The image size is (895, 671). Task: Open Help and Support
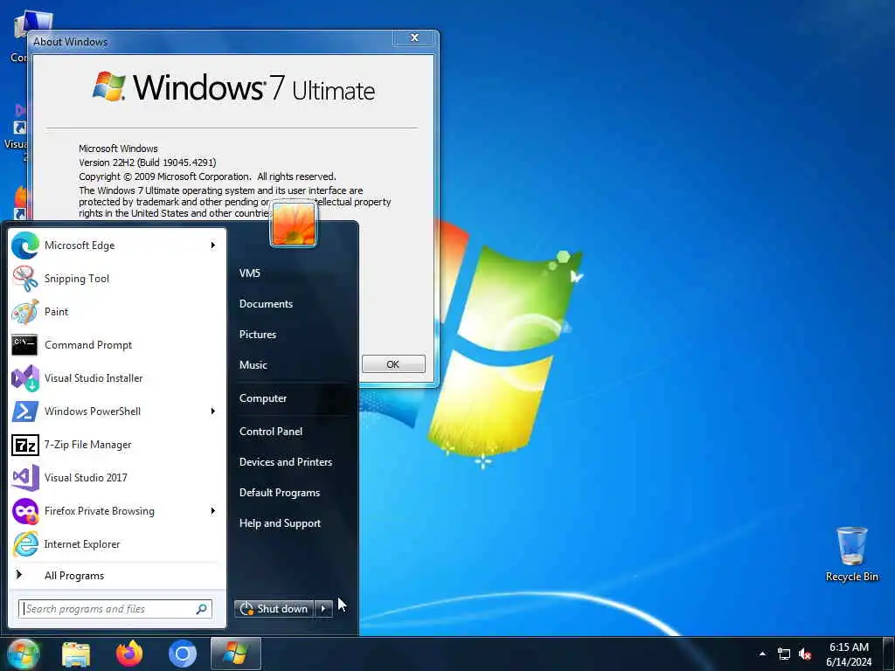tap(281, 523)
